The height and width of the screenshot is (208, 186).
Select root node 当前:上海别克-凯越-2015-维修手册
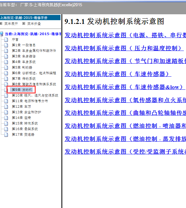click(33, 34)
